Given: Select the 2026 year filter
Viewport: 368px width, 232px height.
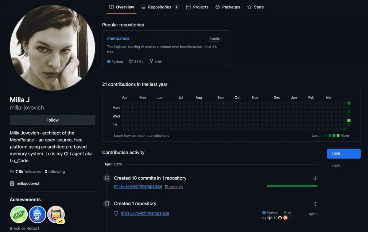Looking at the screenshot, I should pos(343,154).
